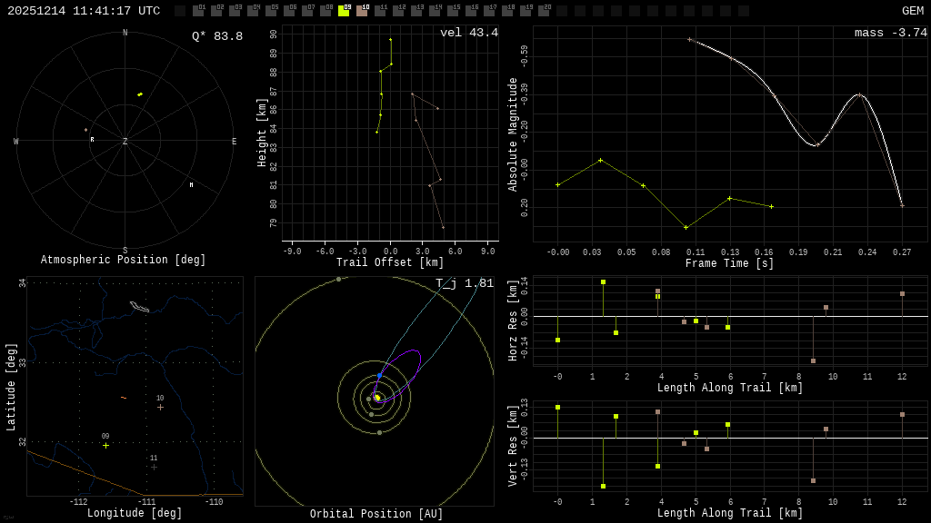Click the vel 43.4 velocity readout
This screenshot has height=523, width=931.
469,33
